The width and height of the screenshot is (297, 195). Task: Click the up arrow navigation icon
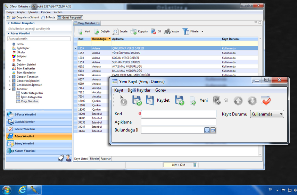click(x=238, y=101)
